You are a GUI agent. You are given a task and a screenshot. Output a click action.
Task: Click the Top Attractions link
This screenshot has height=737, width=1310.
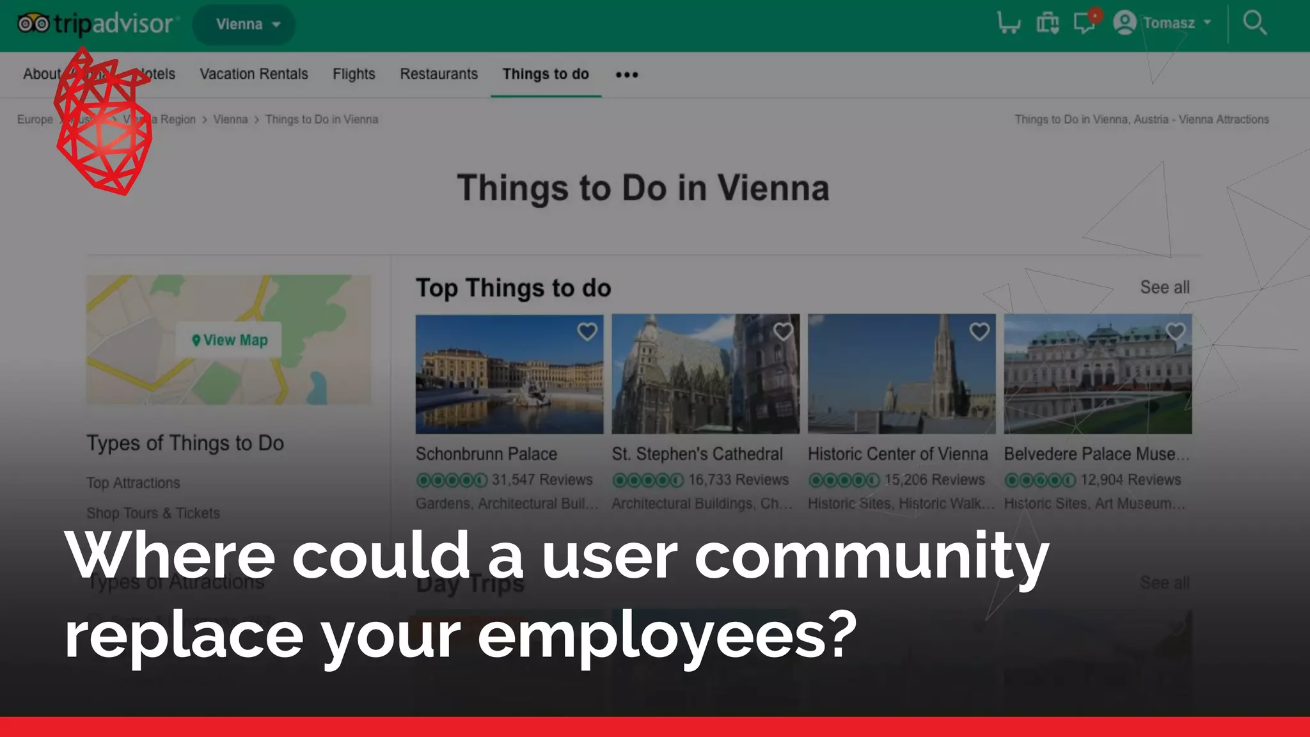[x=133, y=483]
